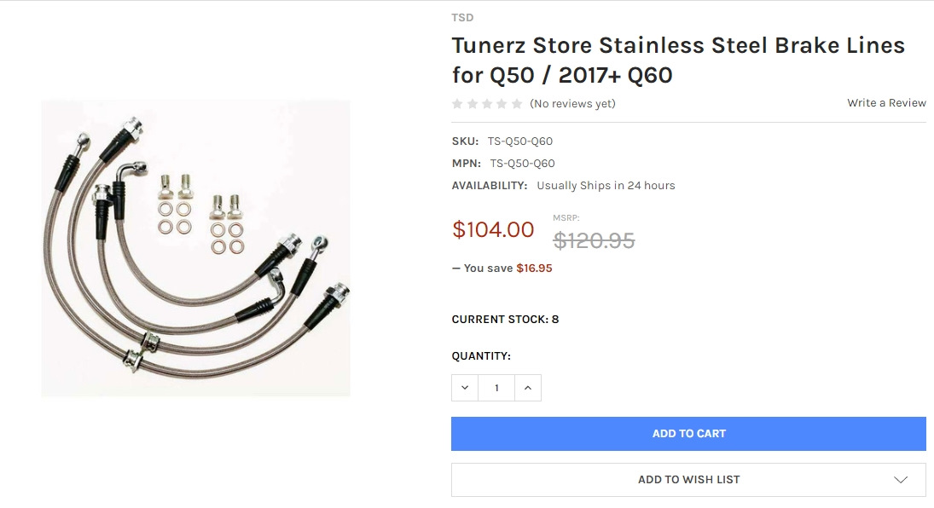Screen dimensions: 934x508
Task: Expand the wish list dropdown chevron
Action: coord(901,480)
